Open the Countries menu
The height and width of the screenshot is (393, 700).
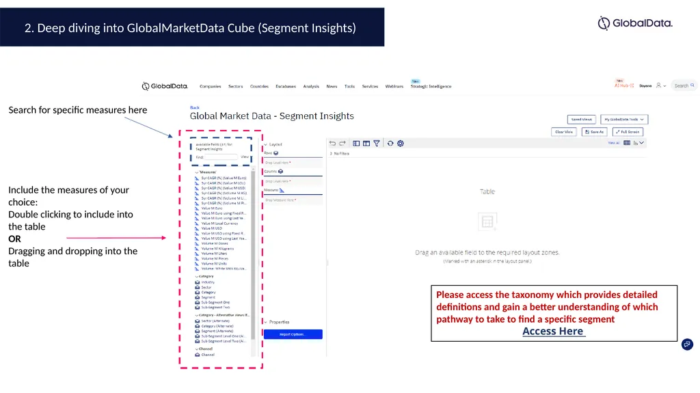coord(259,87)
